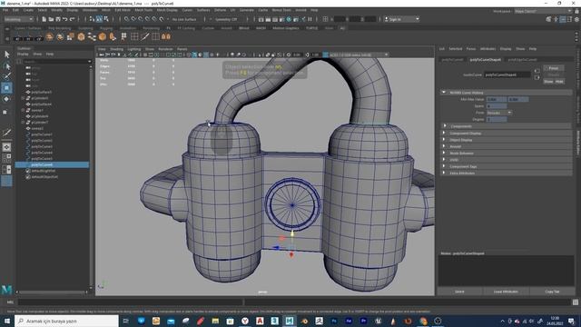
Task: Open the Form dropdown in Attribute Editor
Action: [x=498, y=113]
